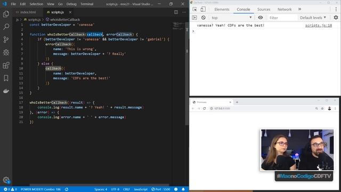Close the scripts.js editor tab
Viewport: 341px width, 192px height.
pos(70,12)
